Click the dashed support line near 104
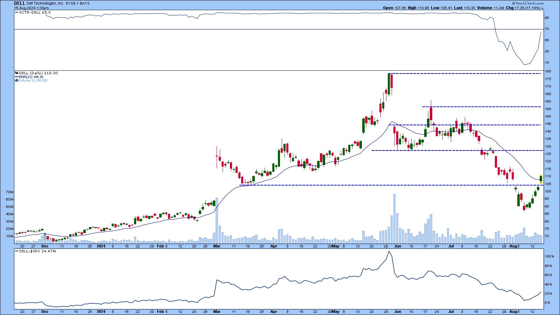This screenshot has height=315, width=560. 385,185
